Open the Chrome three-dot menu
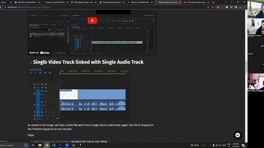264x148 pixels. point(244,7)
